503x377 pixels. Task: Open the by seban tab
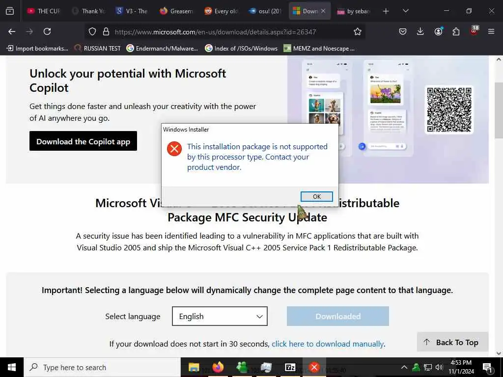tap(354, 11)
